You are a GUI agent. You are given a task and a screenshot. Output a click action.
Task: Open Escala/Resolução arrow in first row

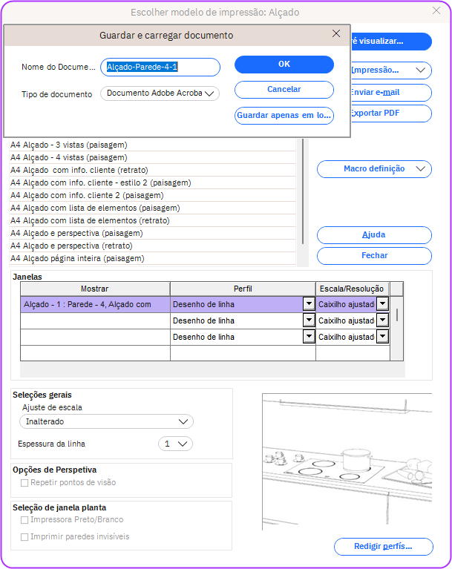(382, 304)
